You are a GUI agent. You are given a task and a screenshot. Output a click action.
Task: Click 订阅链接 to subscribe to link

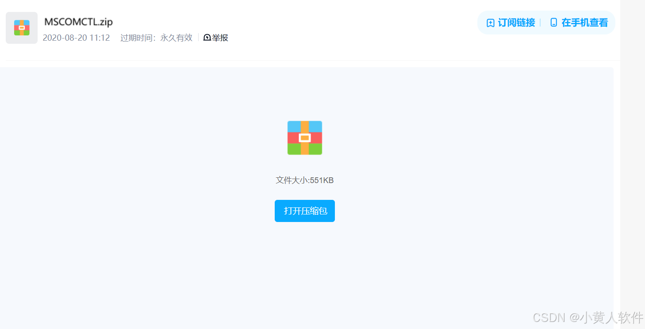tap(511, 23)
